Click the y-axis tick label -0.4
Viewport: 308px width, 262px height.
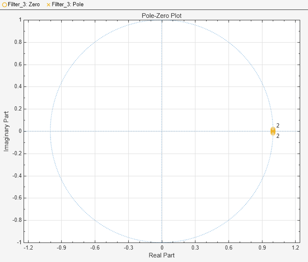click(x=17, y=176)
